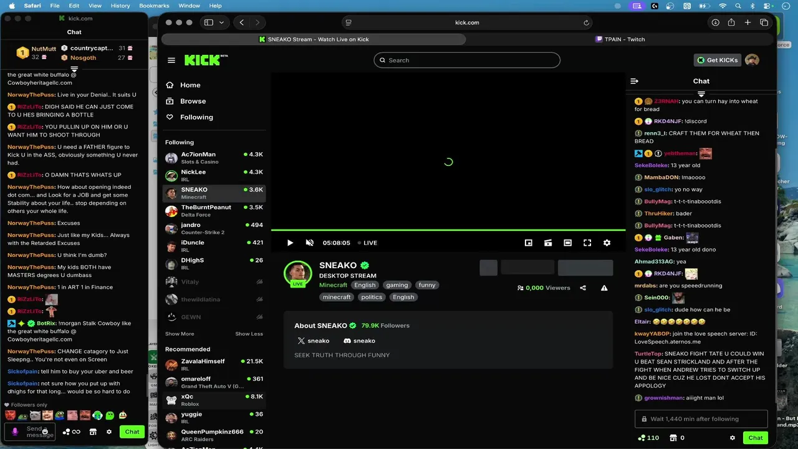Open xQc Roblox channel in Recommended
The image size is (798, 449).
pyautogui.click(x=214, y=400)
